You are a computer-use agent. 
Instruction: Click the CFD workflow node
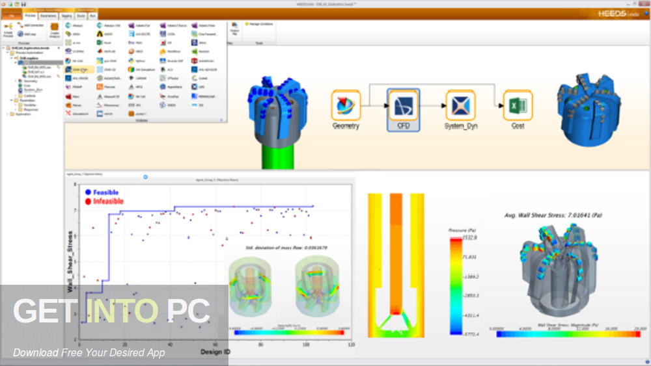(403, 110)
